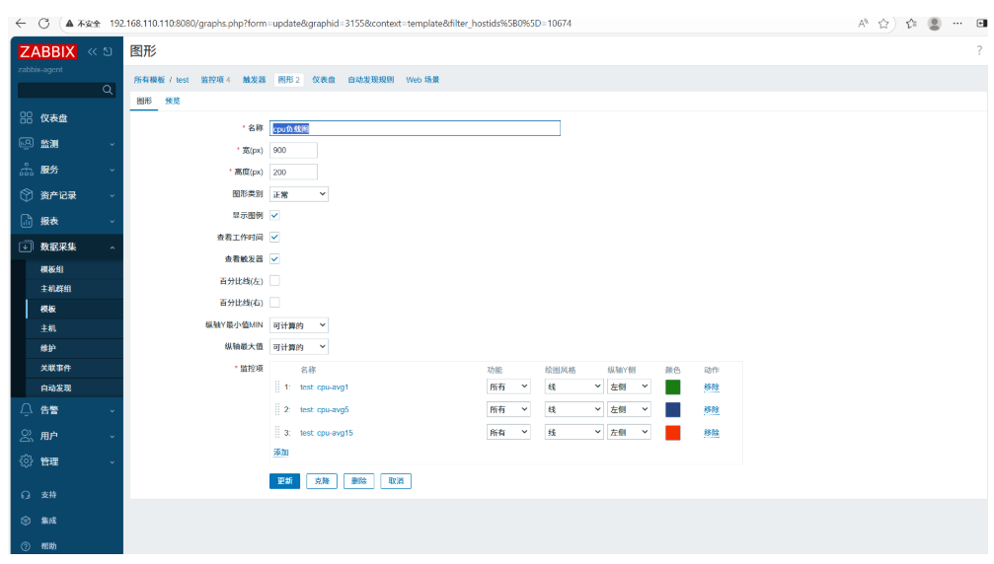Open the 图形类别 dropdown
994x564 pixels.
[298, 194]
